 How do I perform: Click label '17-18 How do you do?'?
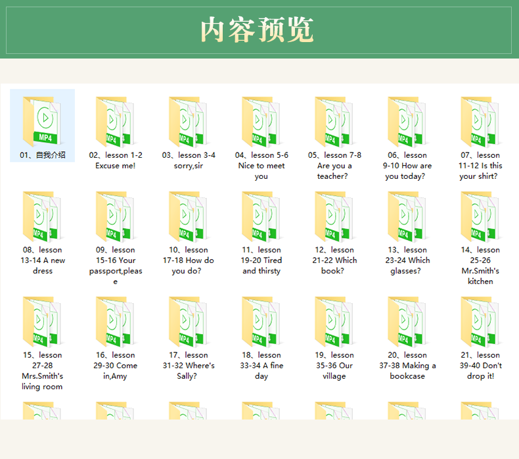click(x=189, y=260)
